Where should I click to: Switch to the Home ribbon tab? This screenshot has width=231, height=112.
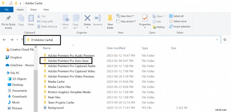click(x=20, y=10)
